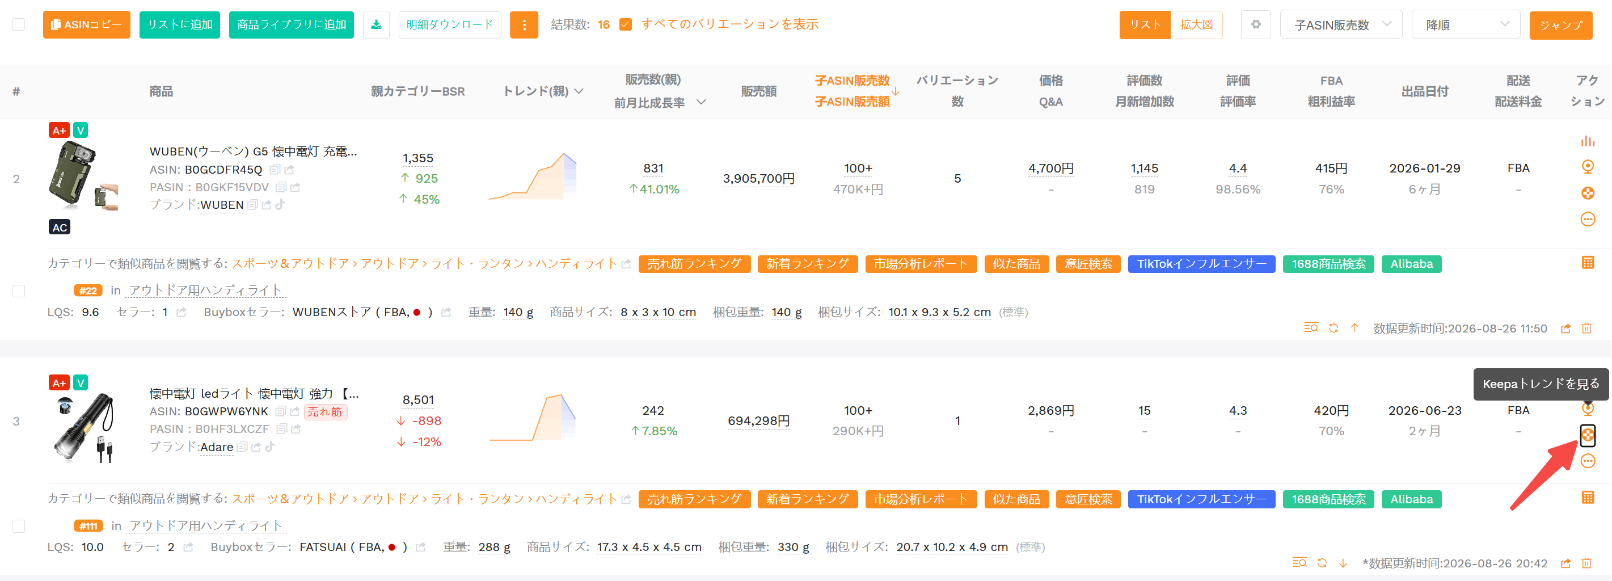Click the green download icon button
The width and height of the screenshot is (1612, 581).
(x=376, y=24)
